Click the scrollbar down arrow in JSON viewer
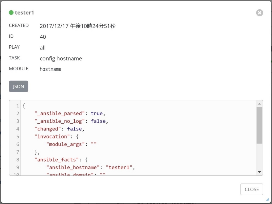The height and width of the screenshot is (204, 272). (260, 172)
